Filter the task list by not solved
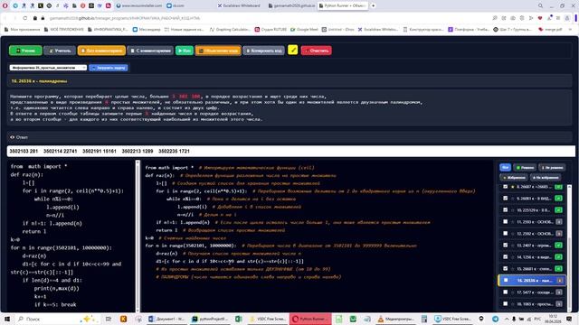579x325 pixels. (x=552, y=167)
